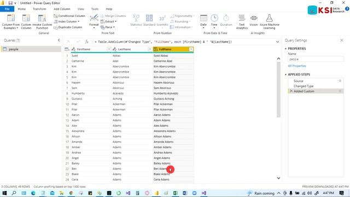Delete the Added Custom step
Viewport: 350px width, 197px height.
(291, 91)
